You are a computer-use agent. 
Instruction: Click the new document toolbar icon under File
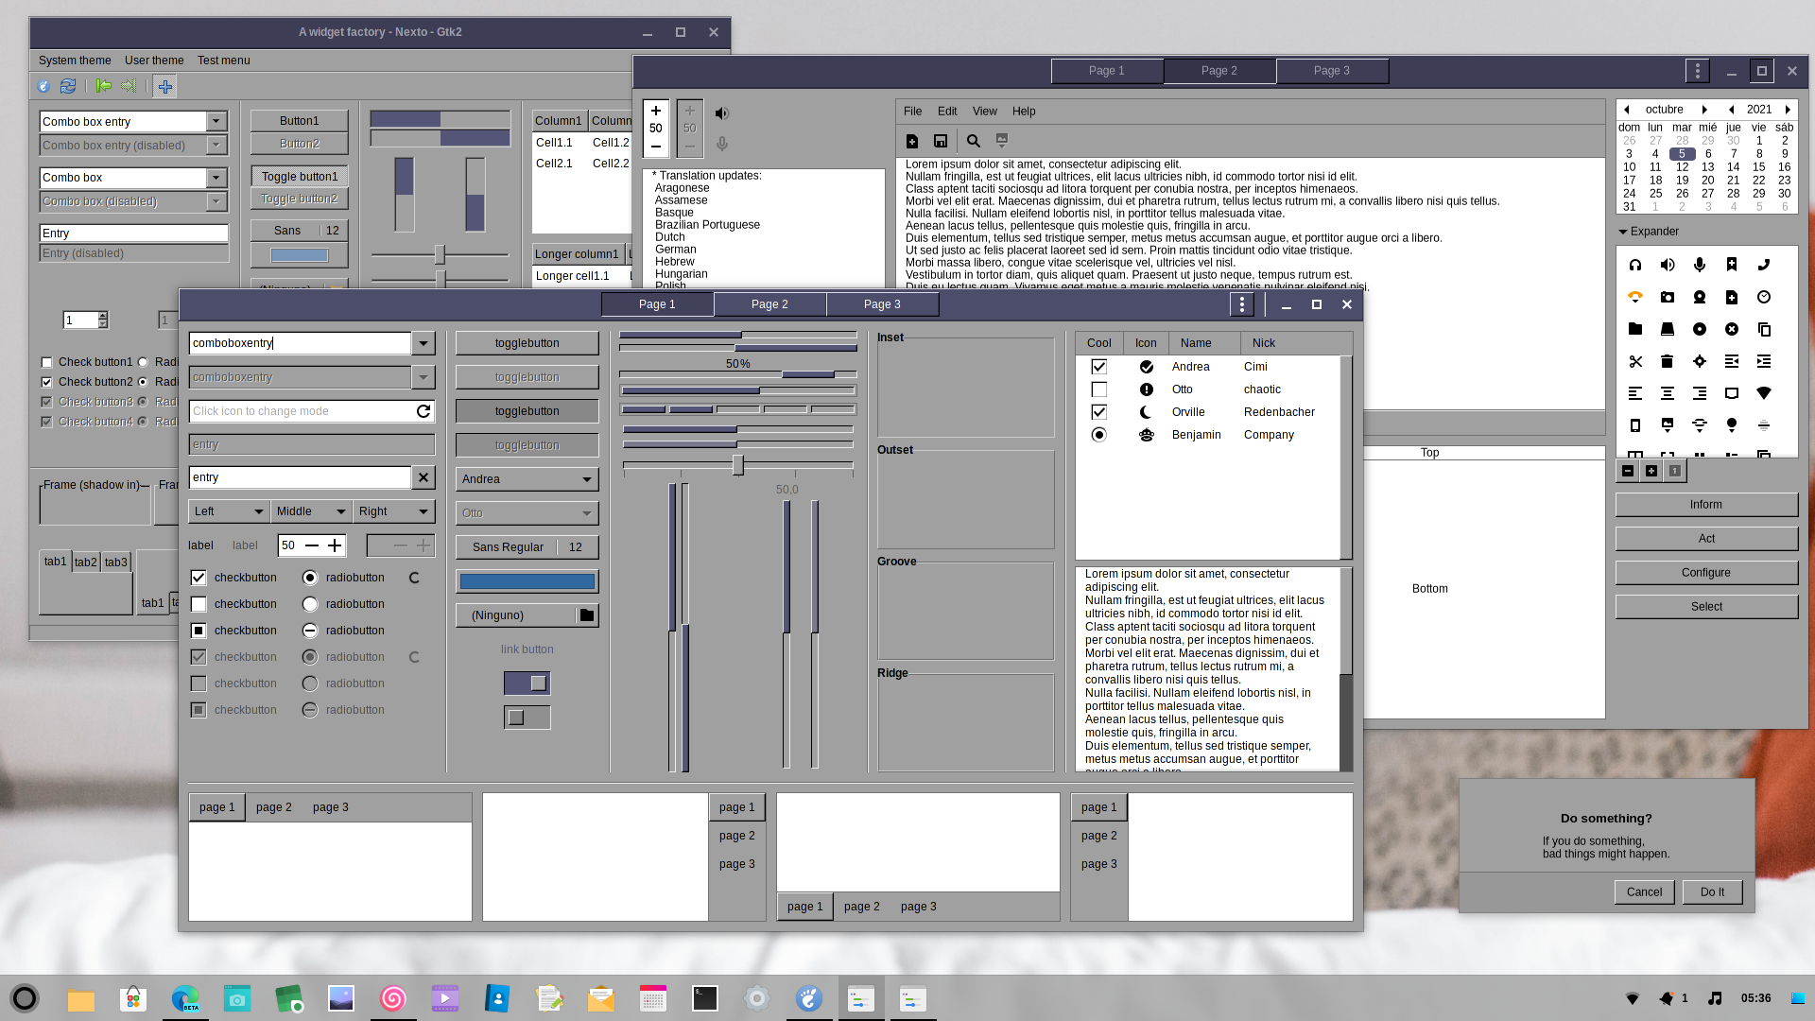[x=912, y=141]
